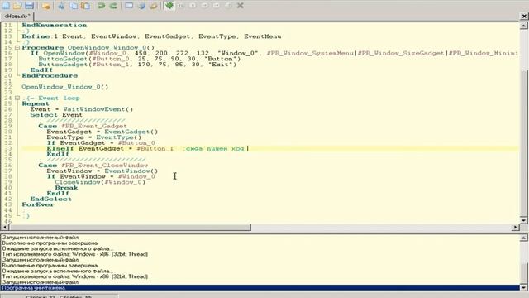Click the 'EndSelect' line

50,199
